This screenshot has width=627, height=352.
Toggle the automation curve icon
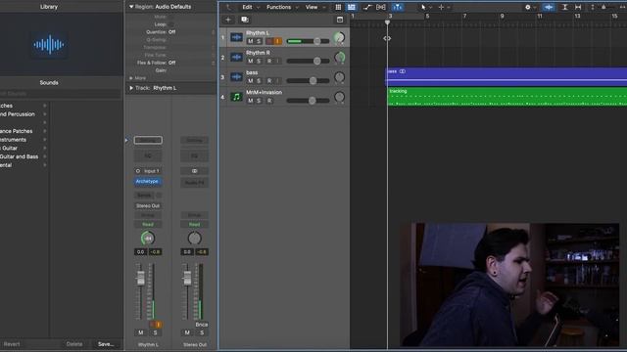[367, 7]
